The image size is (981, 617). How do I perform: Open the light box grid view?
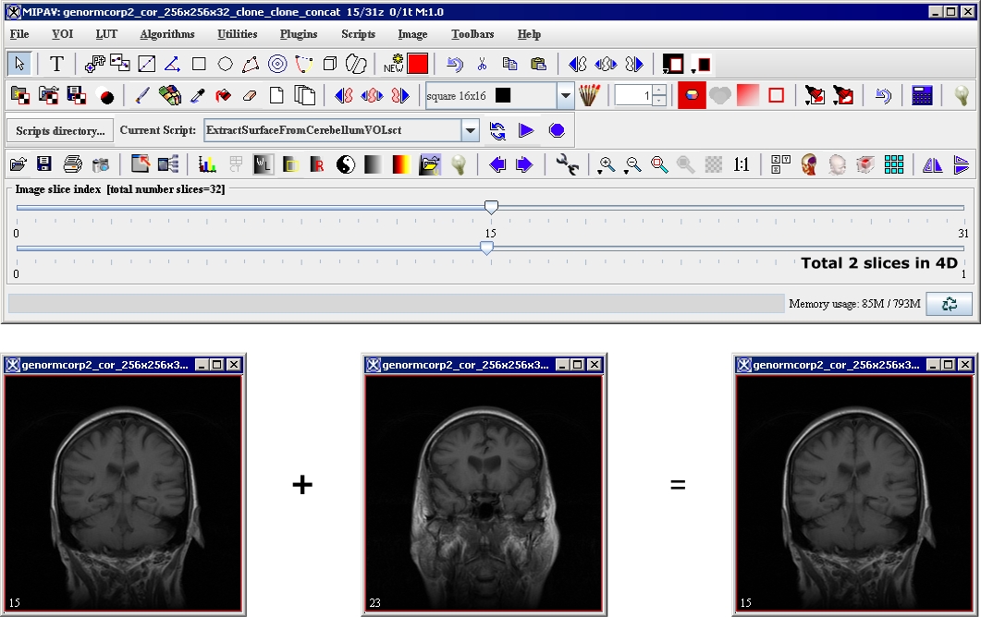893,165
